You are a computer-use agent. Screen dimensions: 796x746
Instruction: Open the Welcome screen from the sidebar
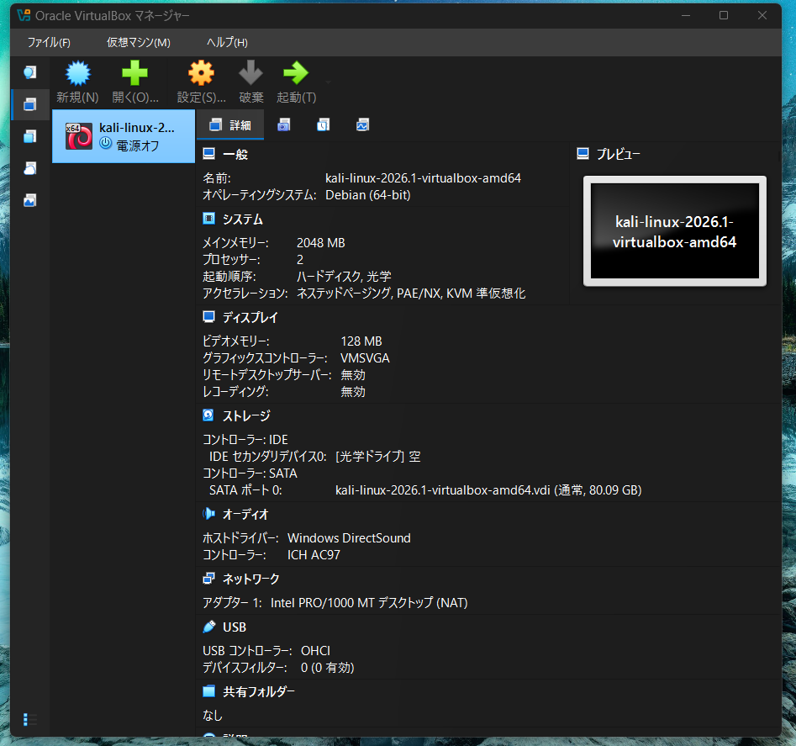click(x=29, y=72)
